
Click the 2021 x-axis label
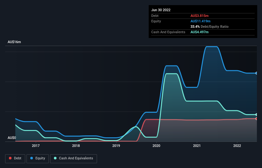point(197,146)
